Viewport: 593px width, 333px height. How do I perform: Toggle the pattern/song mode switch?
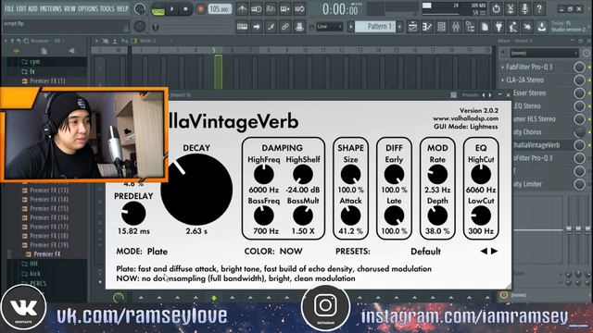(158, 9)
